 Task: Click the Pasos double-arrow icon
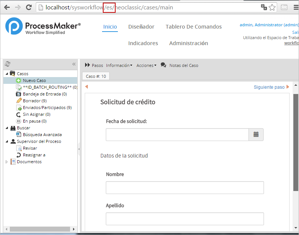(x=87, y=65)
